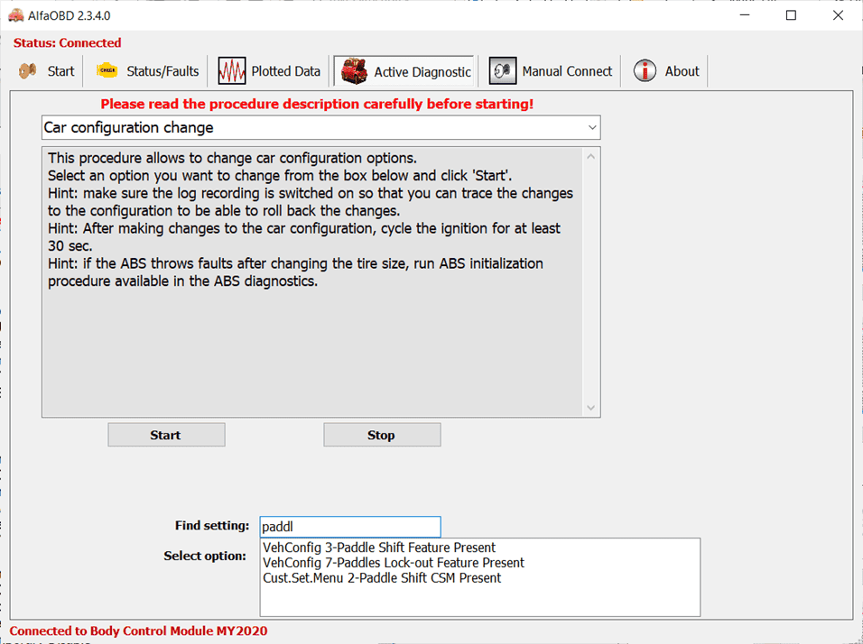The image size is (863, 644).
Task: Click the red info About icon
Action: coord(645,71)
